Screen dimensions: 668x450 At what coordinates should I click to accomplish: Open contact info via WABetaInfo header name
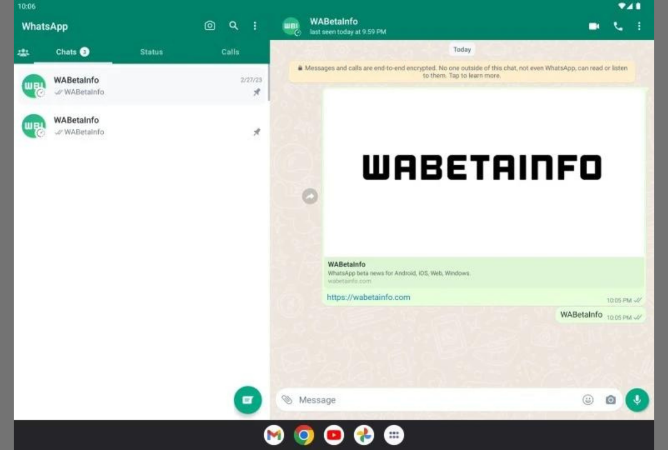tap(333, 21)
